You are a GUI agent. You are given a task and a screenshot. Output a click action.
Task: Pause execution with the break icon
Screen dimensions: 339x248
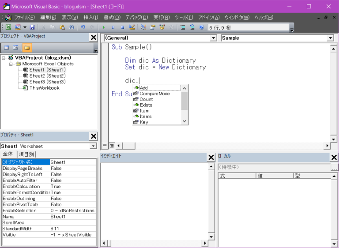113,27
